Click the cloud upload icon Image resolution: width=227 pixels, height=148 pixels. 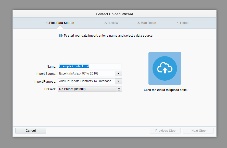[165, 68]
